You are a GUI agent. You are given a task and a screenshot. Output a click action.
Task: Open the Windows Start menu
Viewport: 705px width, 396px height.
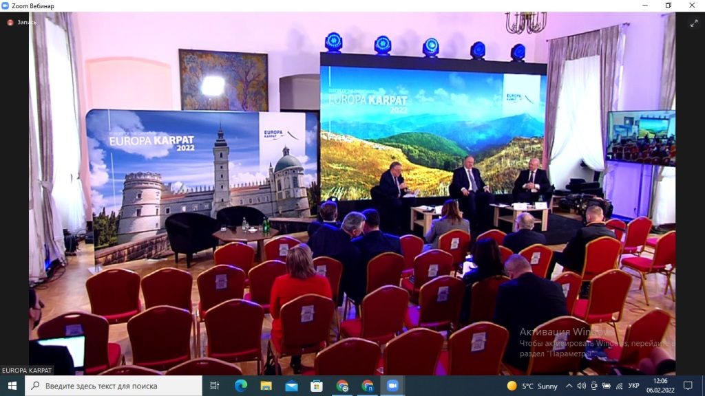(12, 386)
